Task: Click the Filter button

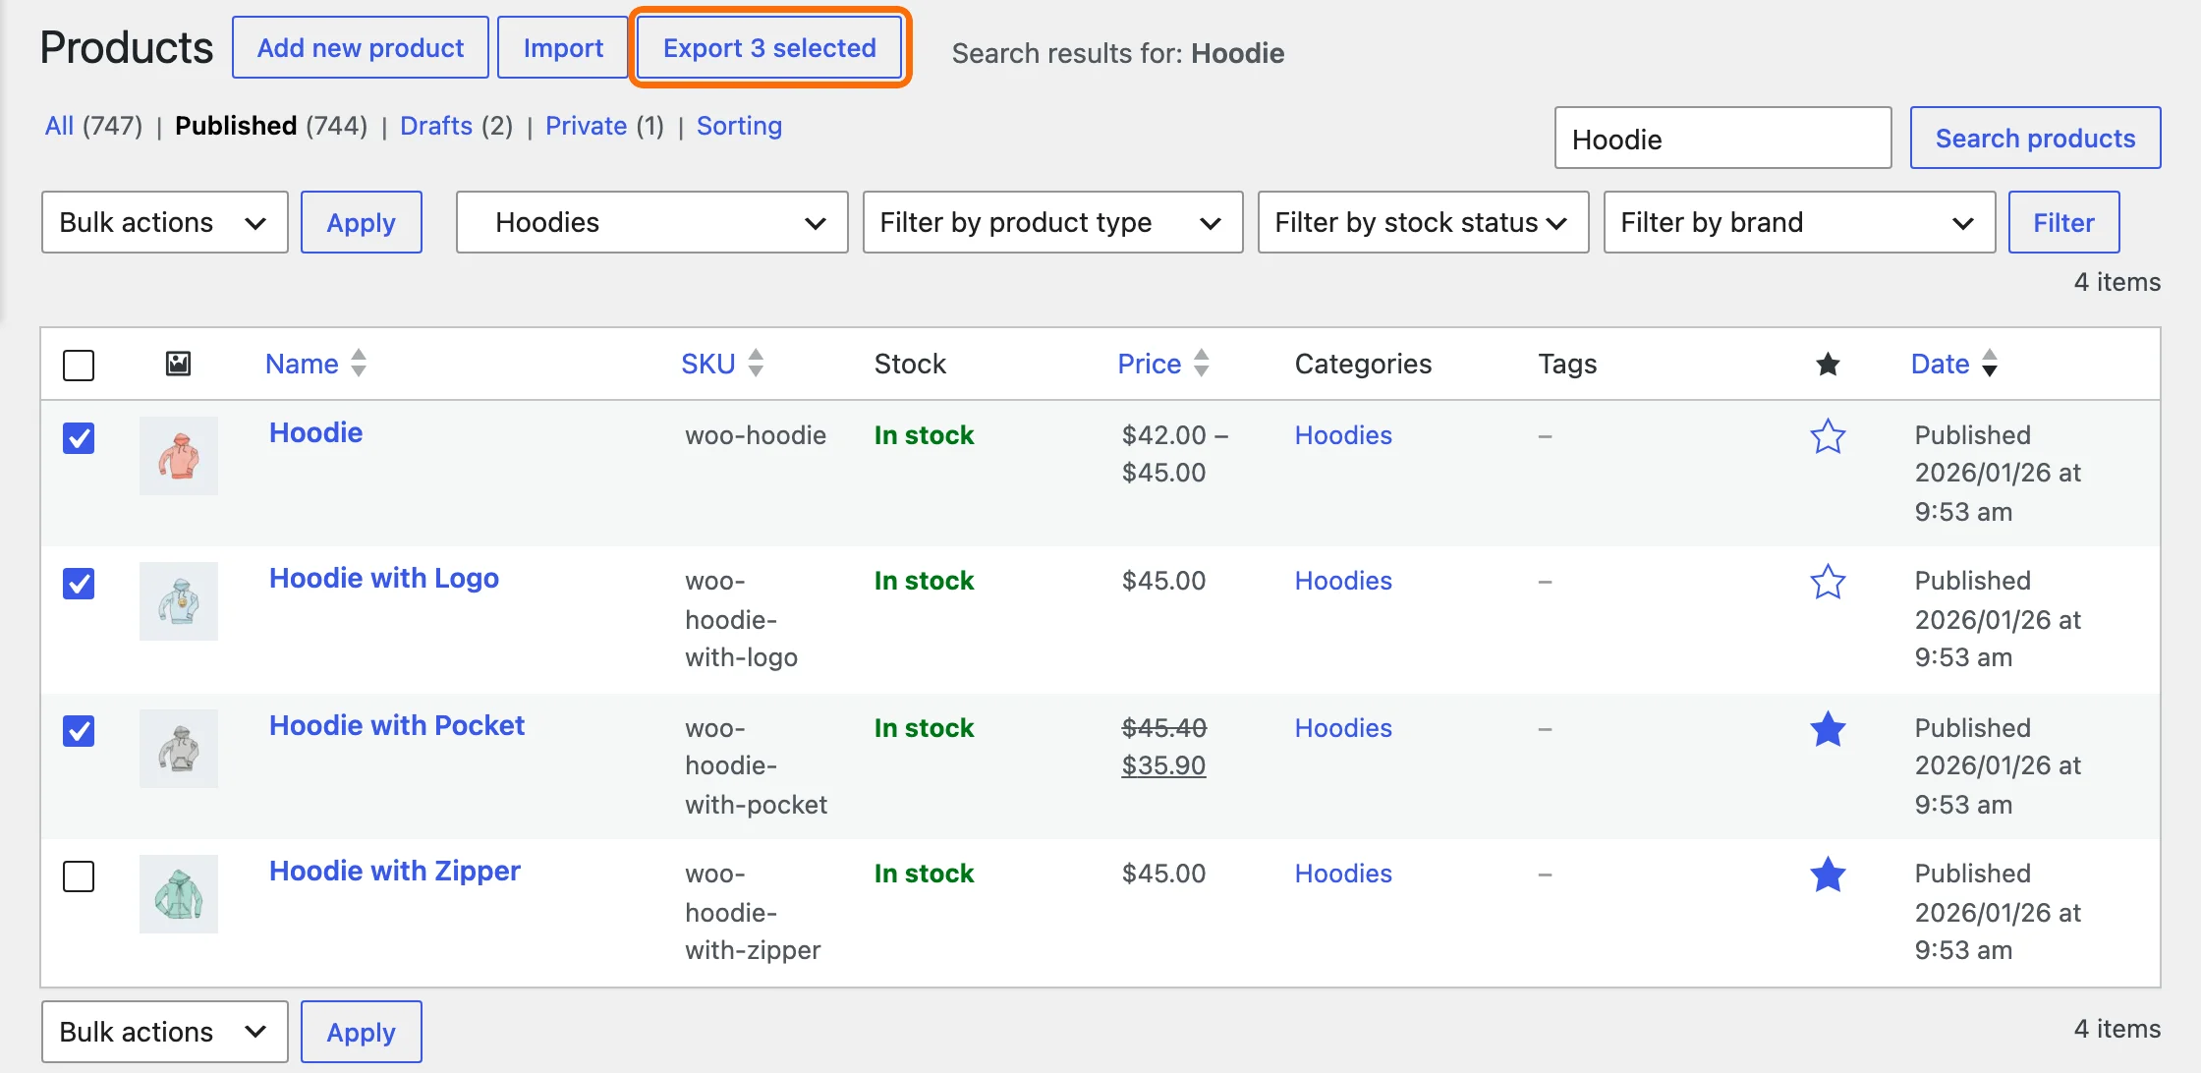Action: [x=2063, y=223]
